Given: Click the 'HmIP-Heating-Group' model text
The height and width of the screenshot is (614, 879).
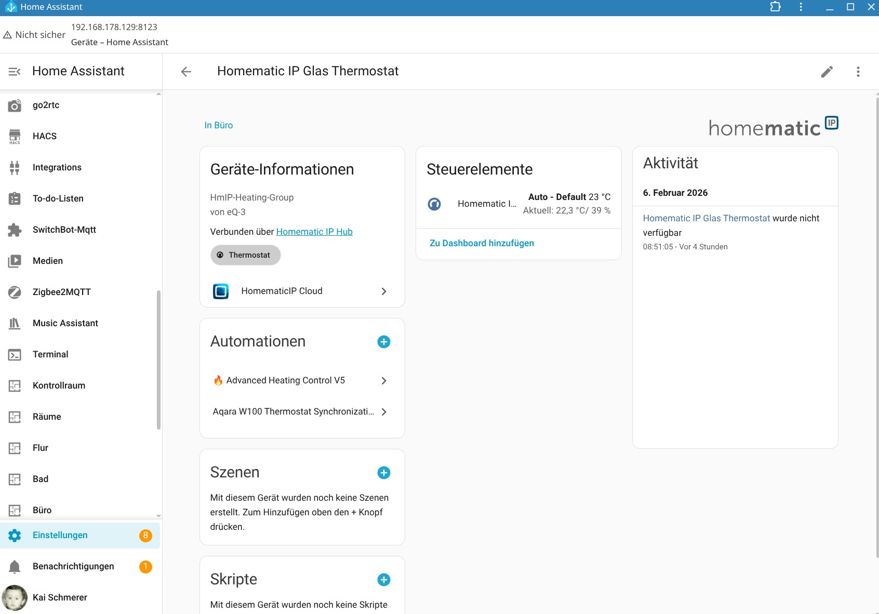Looking at the screenshot, I should [x=252, y=197].
